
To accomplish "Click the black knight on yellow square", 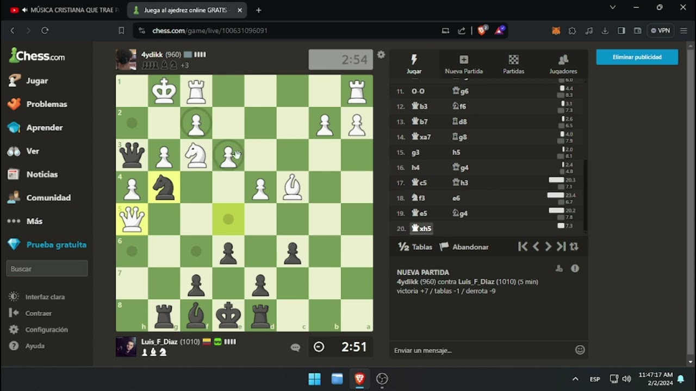I will click(x=164, y=187).
